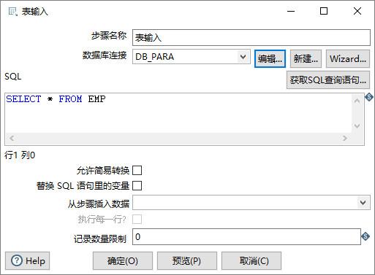Click into the 步骤名称 input field
This screenshot has width=375, height=275.
(x=251, y=37)
